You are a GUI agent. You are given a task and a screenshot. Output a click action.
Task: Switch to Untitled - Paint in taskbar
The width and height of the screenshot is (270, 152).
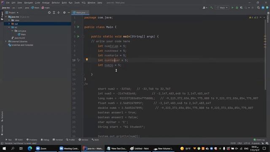click(x=140, y=148)
